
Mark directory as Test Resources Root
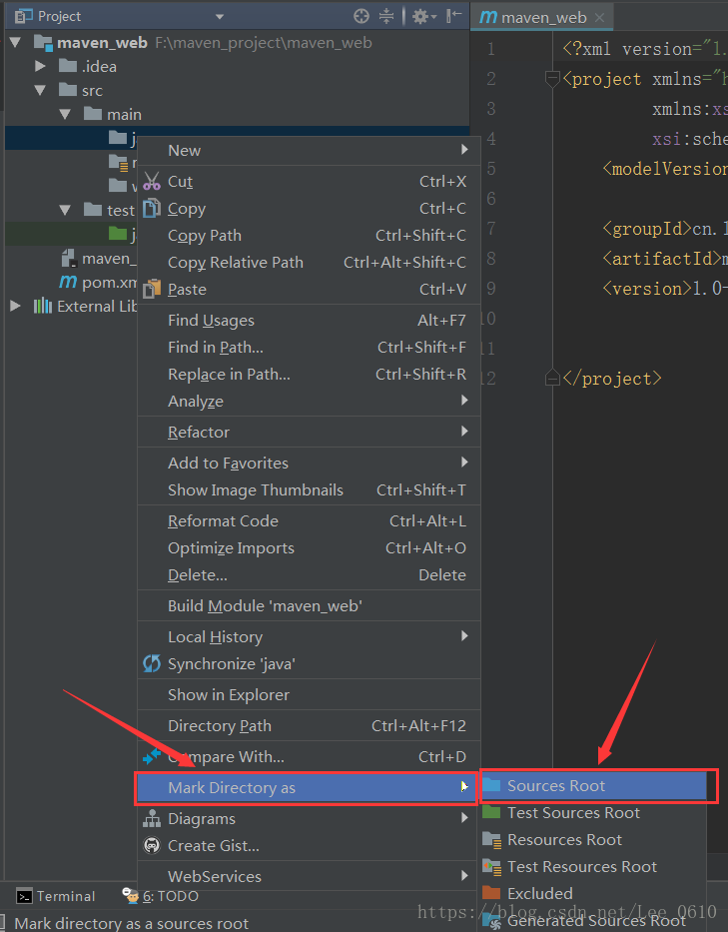pos(593,867)
